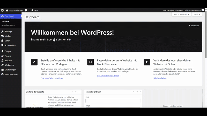Open Willkommen, evseite account menu
This screenshot has width=207, height=116.
tap(194, 10)
